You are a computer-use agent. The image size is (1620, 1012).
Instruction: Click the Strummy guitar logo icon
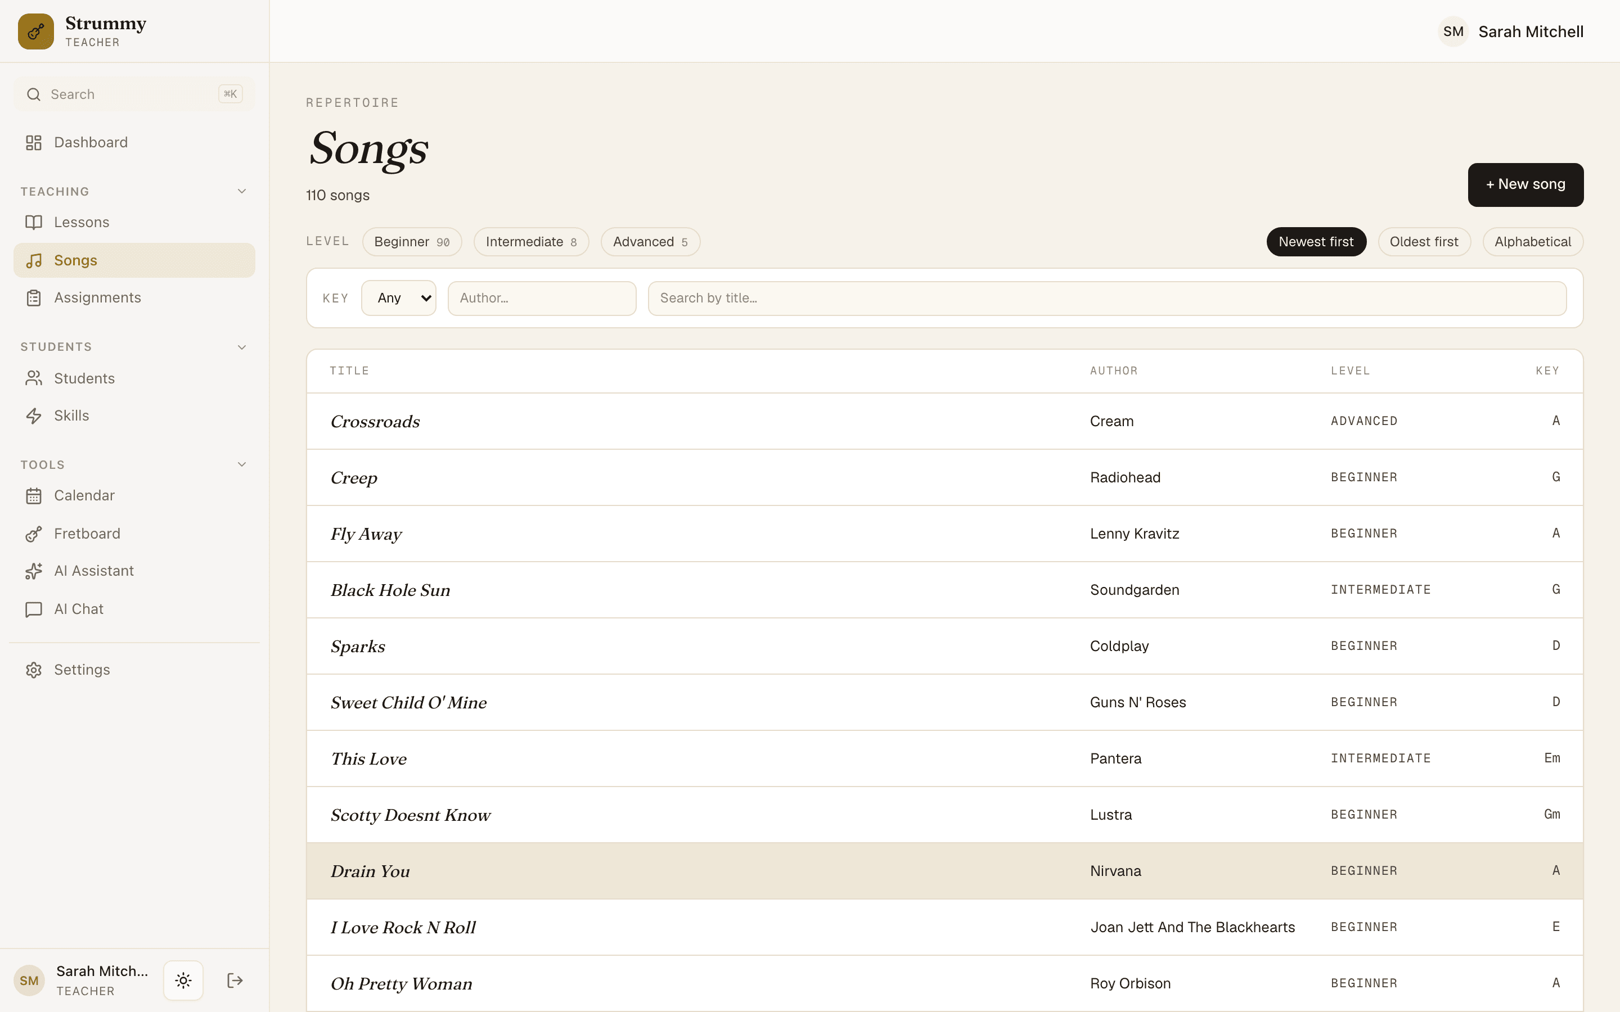35,31
